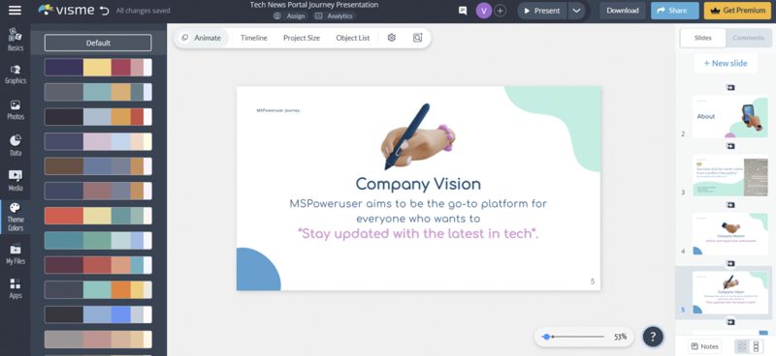Click the 53% zoom value
Viewport: 776px width, 356px height.
click(x=620, y=337)
